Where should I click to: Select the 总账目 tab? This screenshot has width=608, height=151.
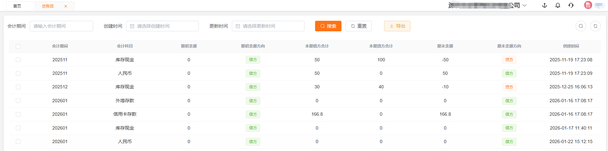tap(48, 6)
